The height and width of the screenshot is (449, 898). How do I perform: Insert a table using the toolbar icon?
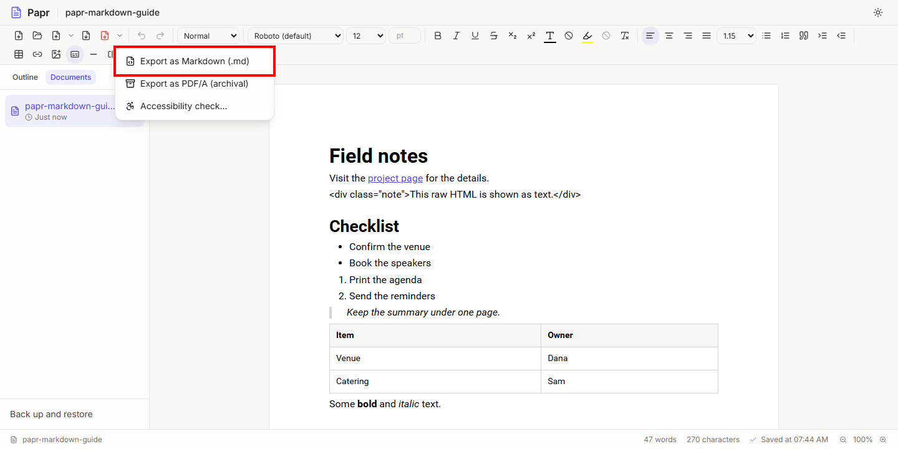(x=19, y=54)
